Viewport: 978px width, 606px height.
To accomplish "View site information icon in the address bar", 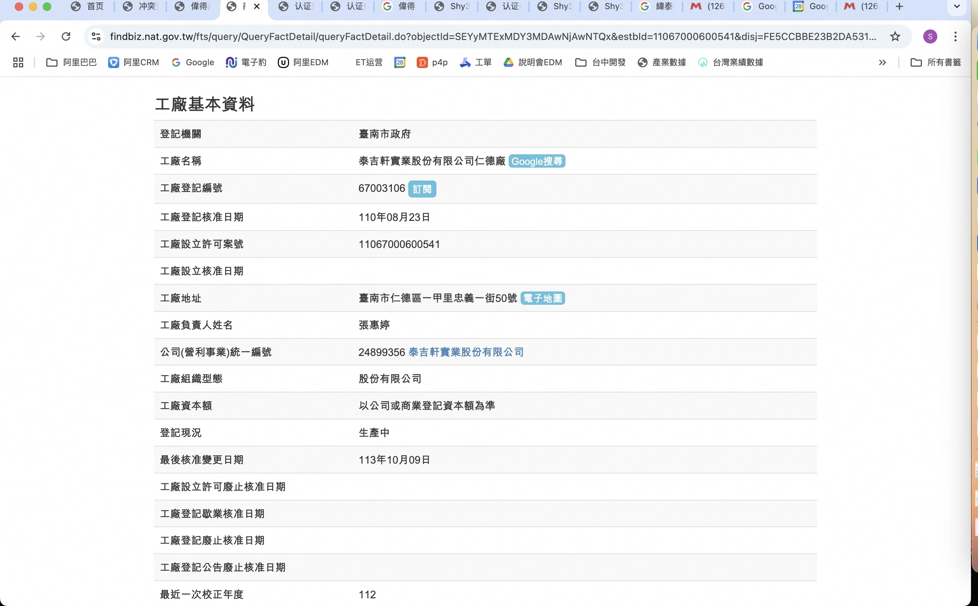I will (x=96, y=36).
